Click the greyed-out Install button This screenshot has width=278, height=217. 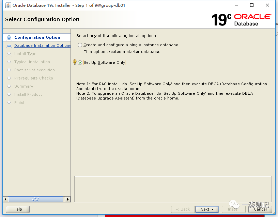(233, 209)
